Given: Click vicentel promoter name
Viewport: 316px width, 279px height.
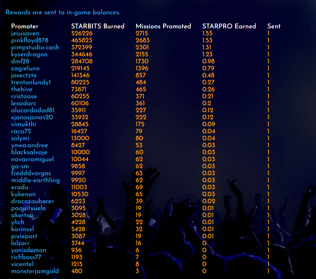Looking at the screenshot, I should pos(22,264).
